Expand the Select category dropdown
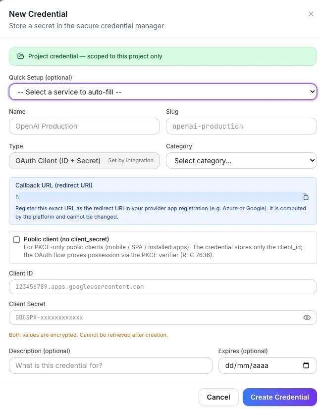Image resolution: width=320 pixels, height=409 pixels. (x=241, y=161)
